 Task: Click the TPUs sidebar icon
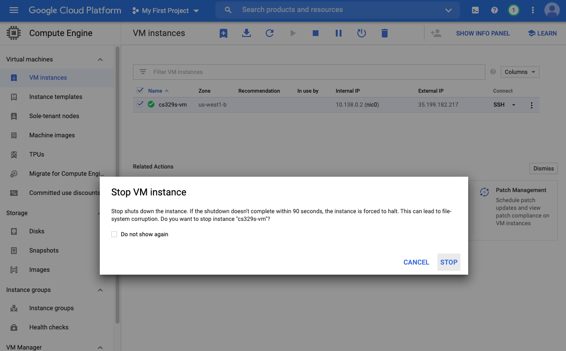(14, 154)
